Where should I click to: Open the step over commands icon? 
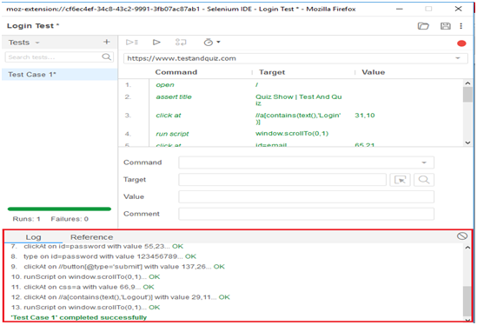(181, 42)
